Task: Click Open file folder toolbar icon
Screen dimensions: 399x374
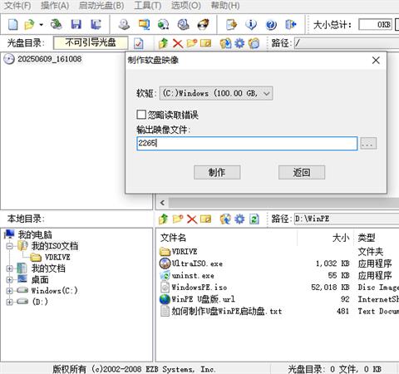Action: (29, 25)
